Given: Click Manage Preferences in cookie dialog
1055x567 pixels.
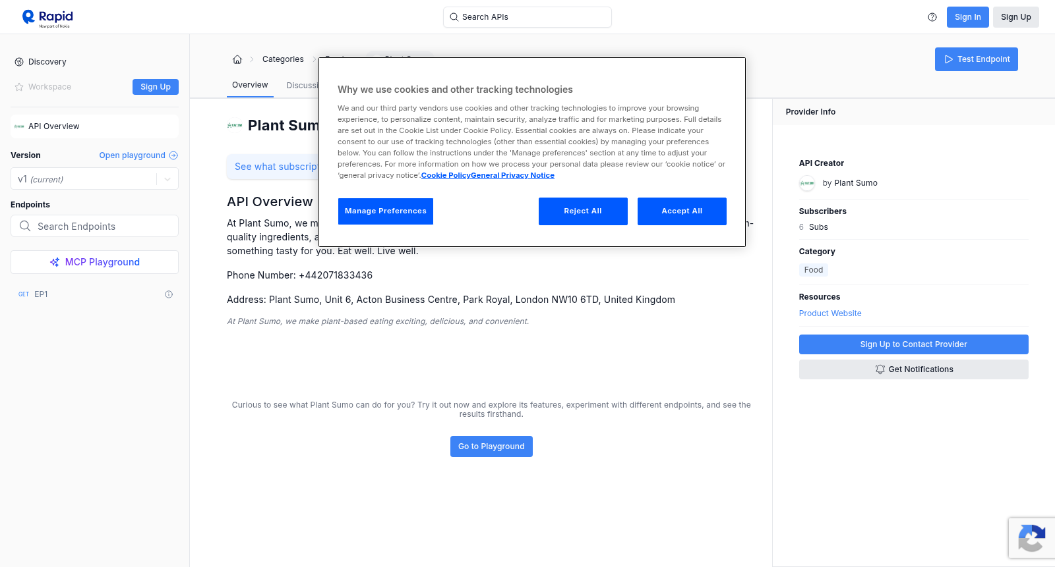Looking at the screenshot, I should pyautogui.click(x=386, y=211).
